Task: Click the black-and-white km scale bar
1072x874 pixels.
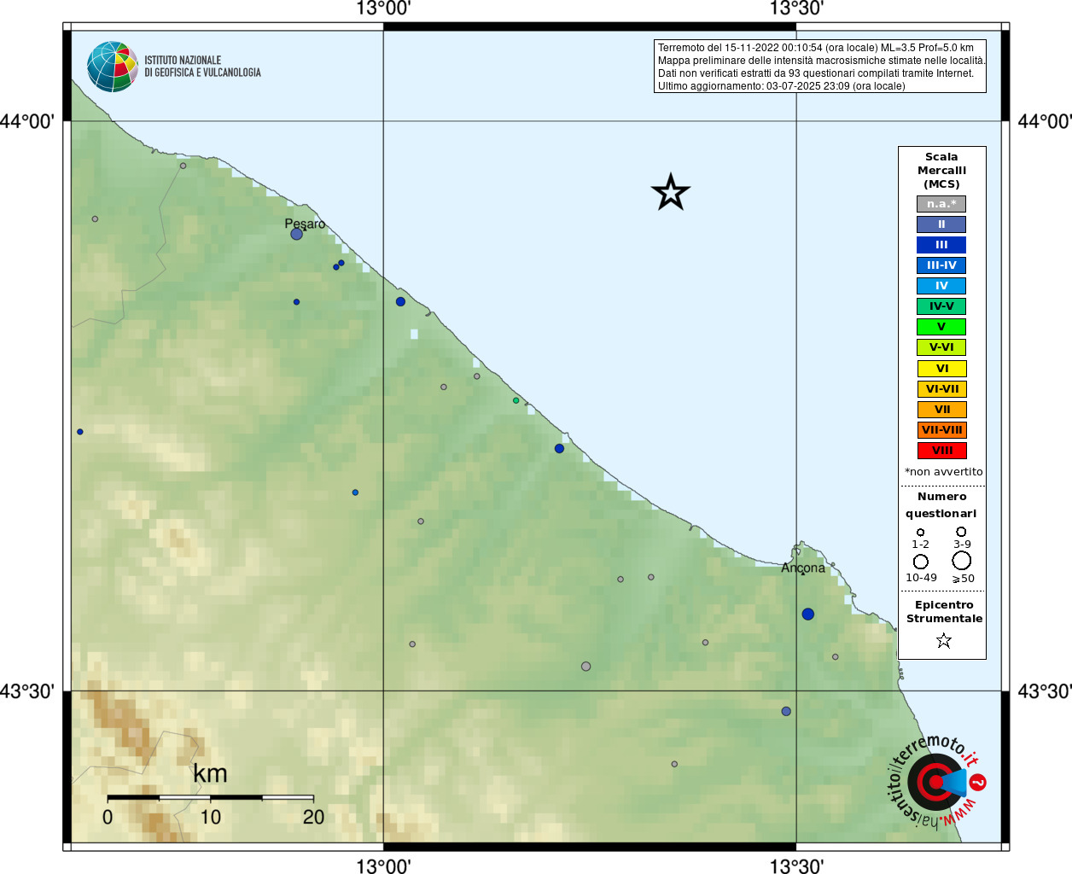Action: tap(210, 797)
